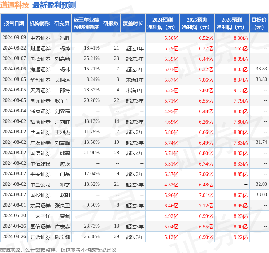Click 2024 forecast 6.46亿

172,206
